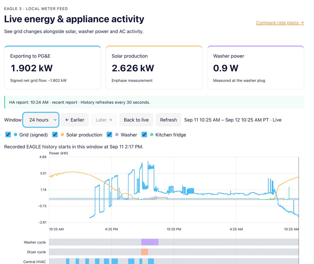The height and width of the screenshot is (264, 314).
Task: Click the 2.626 kW solar value
Action: pos(133,68)
